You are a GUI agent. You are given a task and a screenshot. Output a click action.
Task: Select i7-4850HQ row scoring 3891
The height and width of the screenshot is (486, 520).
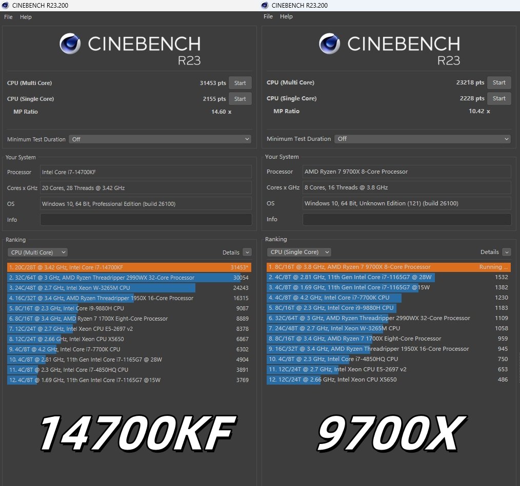pyautogui.click(x=129, y=370)
